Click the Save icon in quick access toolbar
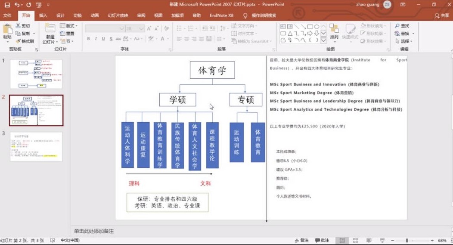453x245 pixels. tap(7, 5)
